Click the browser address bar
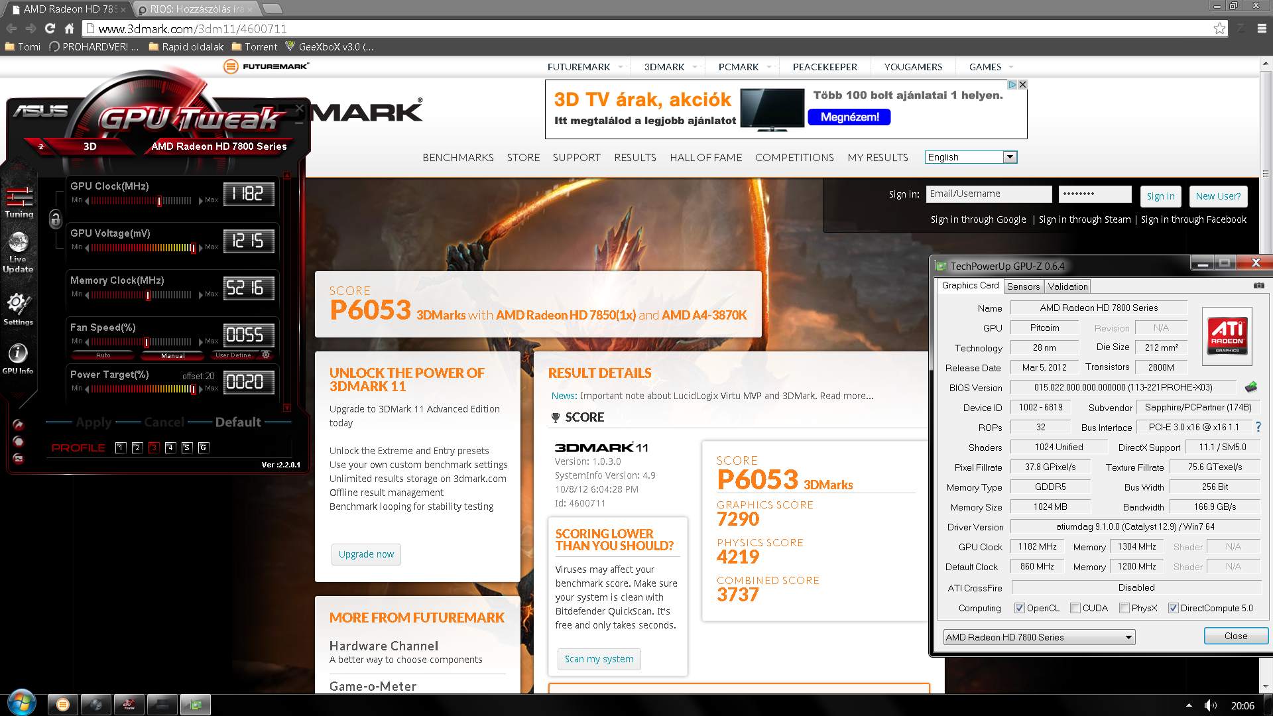Image resolution: width=1273 pixels, height=716 pixels. click(654, 29)
